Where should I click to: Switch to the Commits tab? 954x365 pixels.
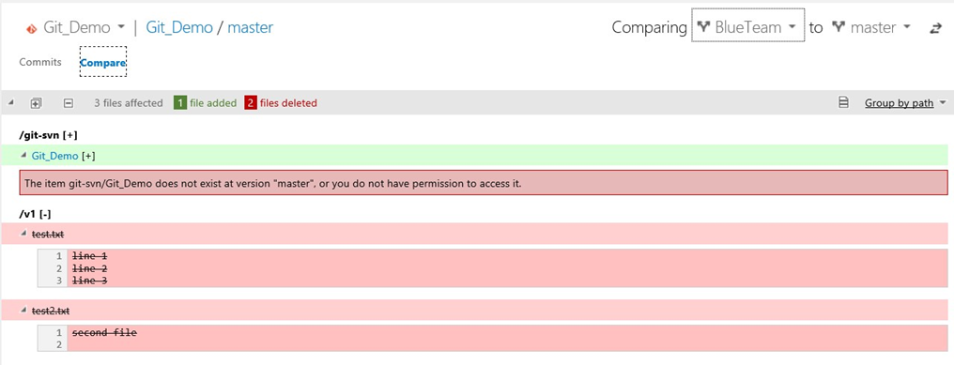[40, 62]
